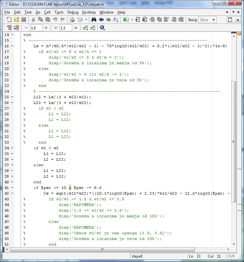244x262 pixels.
Task: Set a breakpoint at line 42 dash
Action: coord(12,193)
